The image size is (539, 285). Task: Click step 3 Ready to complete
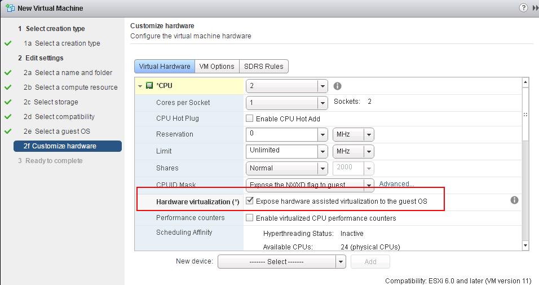point(50,161)
